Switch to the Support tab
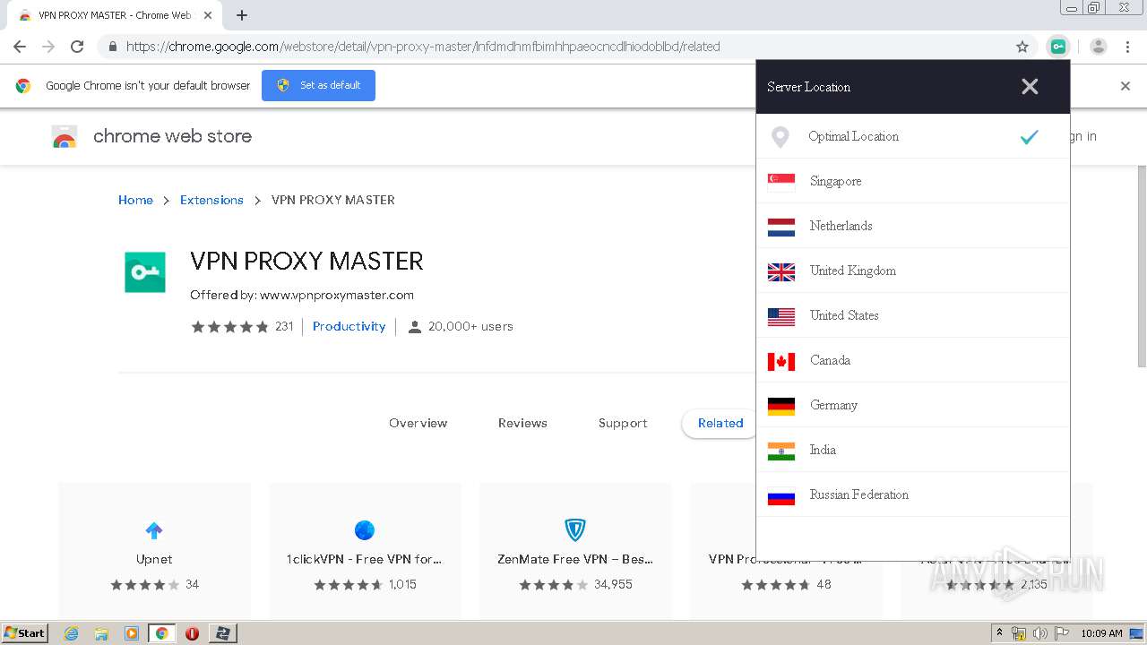The image size is (1147, 645). pyautogui.click(x=623, y=423)
